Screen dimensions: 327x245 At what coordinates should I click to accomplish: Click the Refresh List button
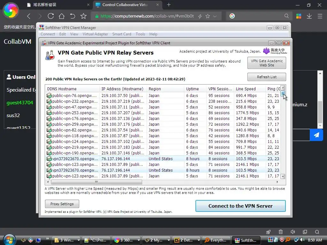(x=267, y=77)
